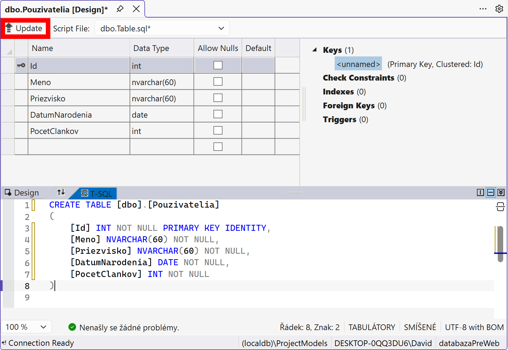
Task: Click the vertical splitter beside Keys panel
Action: (304, 104)
